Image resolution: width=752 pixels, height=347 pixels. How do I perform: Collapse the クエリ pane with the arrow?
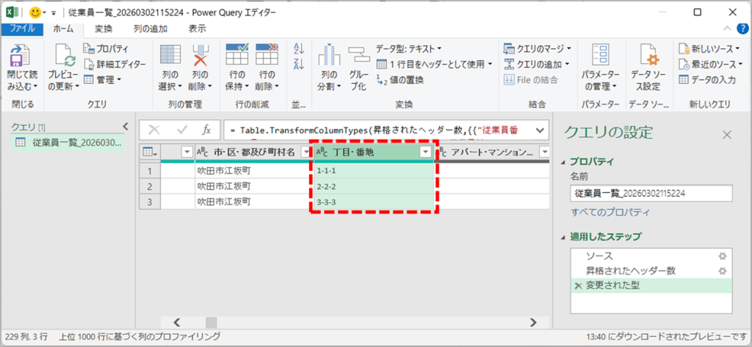pyautogui.click(x=126, y=126)
